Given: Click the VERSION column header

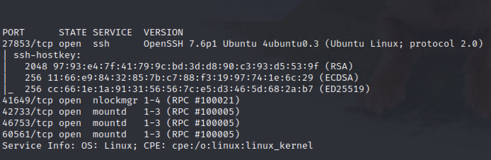Looking at the screenshot, I should point(163,33).
